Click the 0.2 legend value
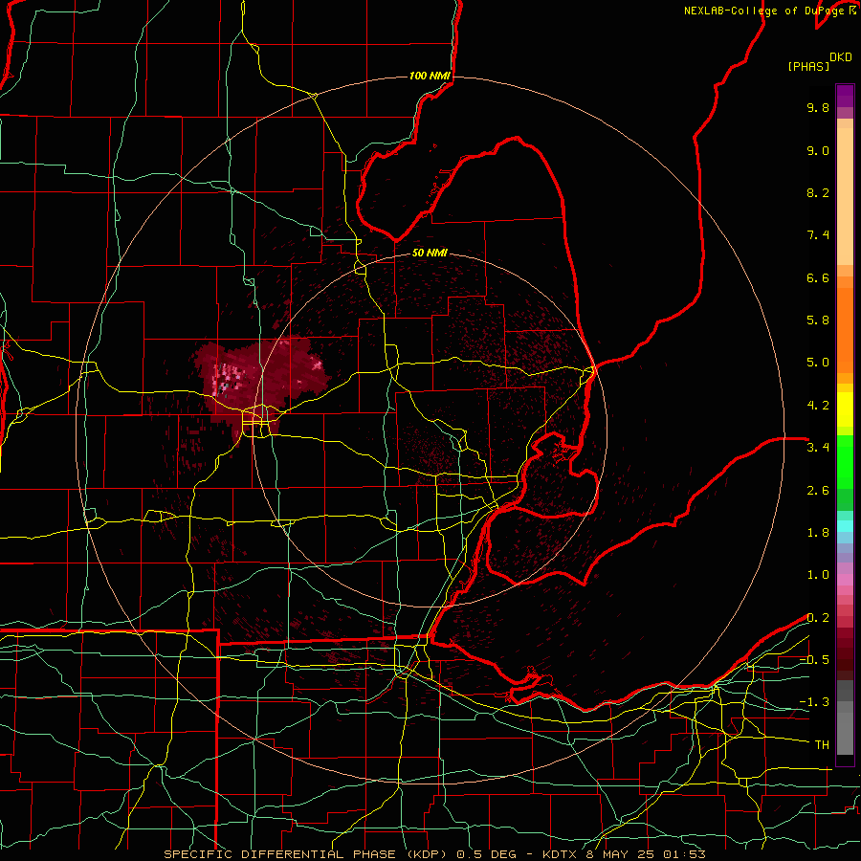The image size is (861, 861). 818,618
